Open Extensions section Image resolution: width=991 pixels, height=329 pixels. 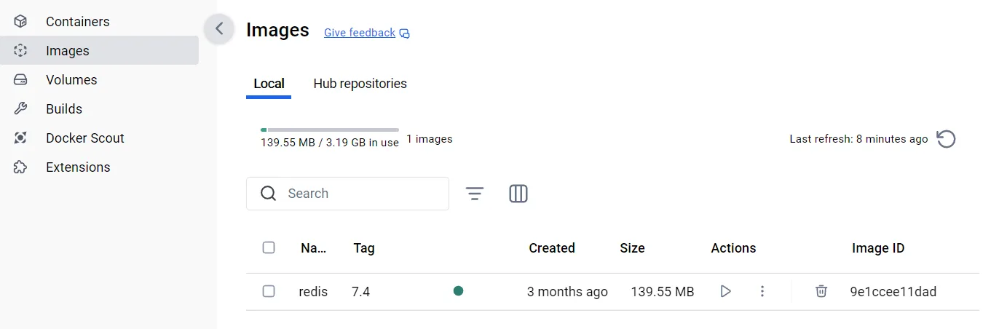pos(99,167)
